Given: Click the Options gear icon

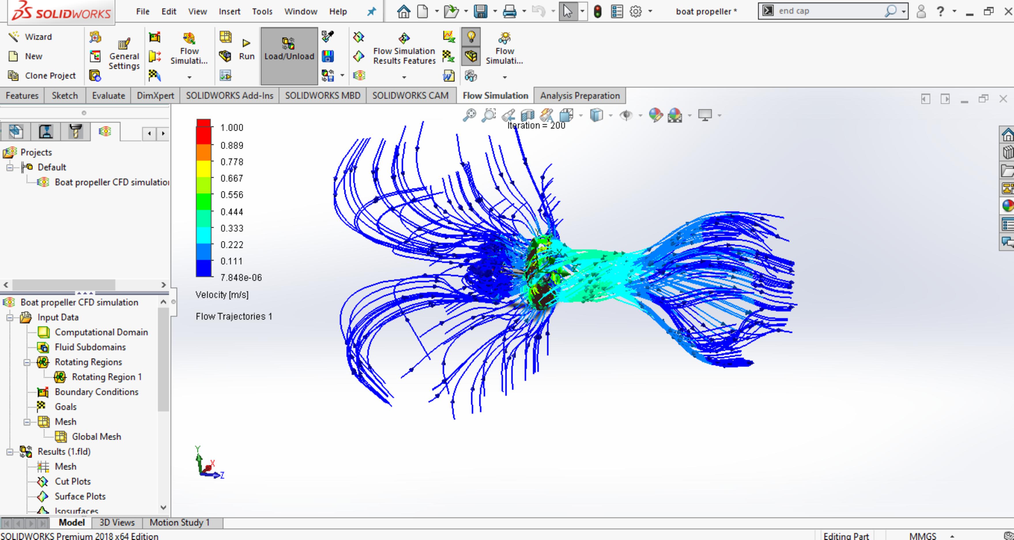Looking at the screenshot, I should [x=636, y=12].
